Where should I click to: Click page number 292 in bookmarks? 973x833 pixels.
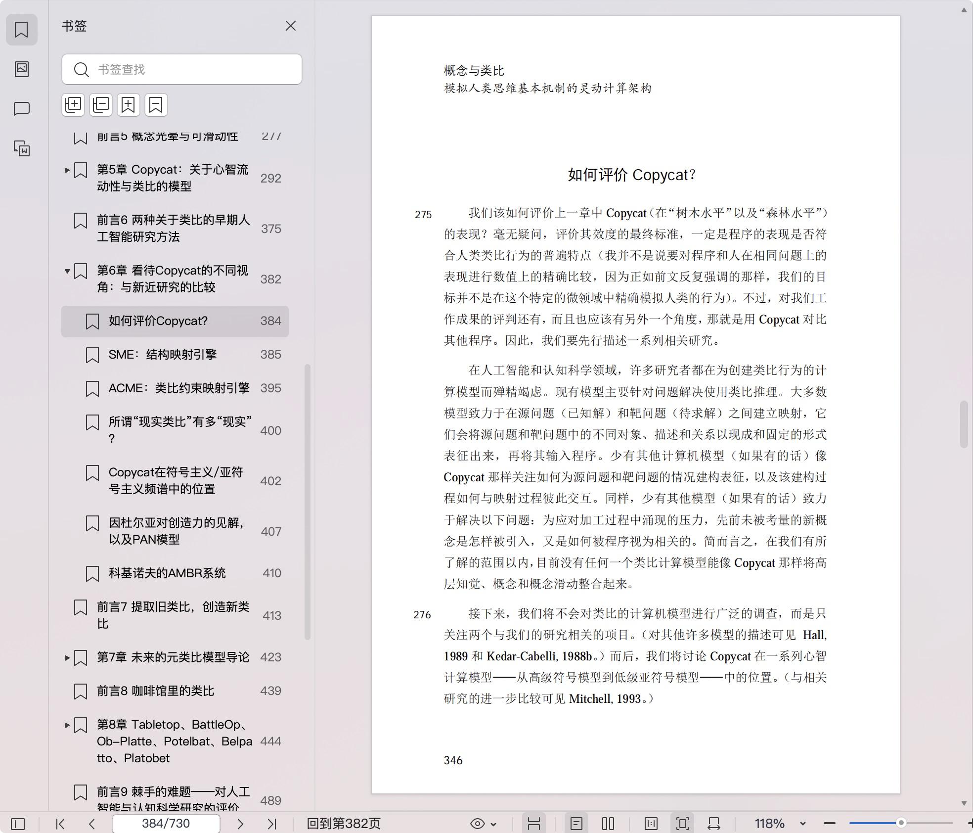point(271,179)
